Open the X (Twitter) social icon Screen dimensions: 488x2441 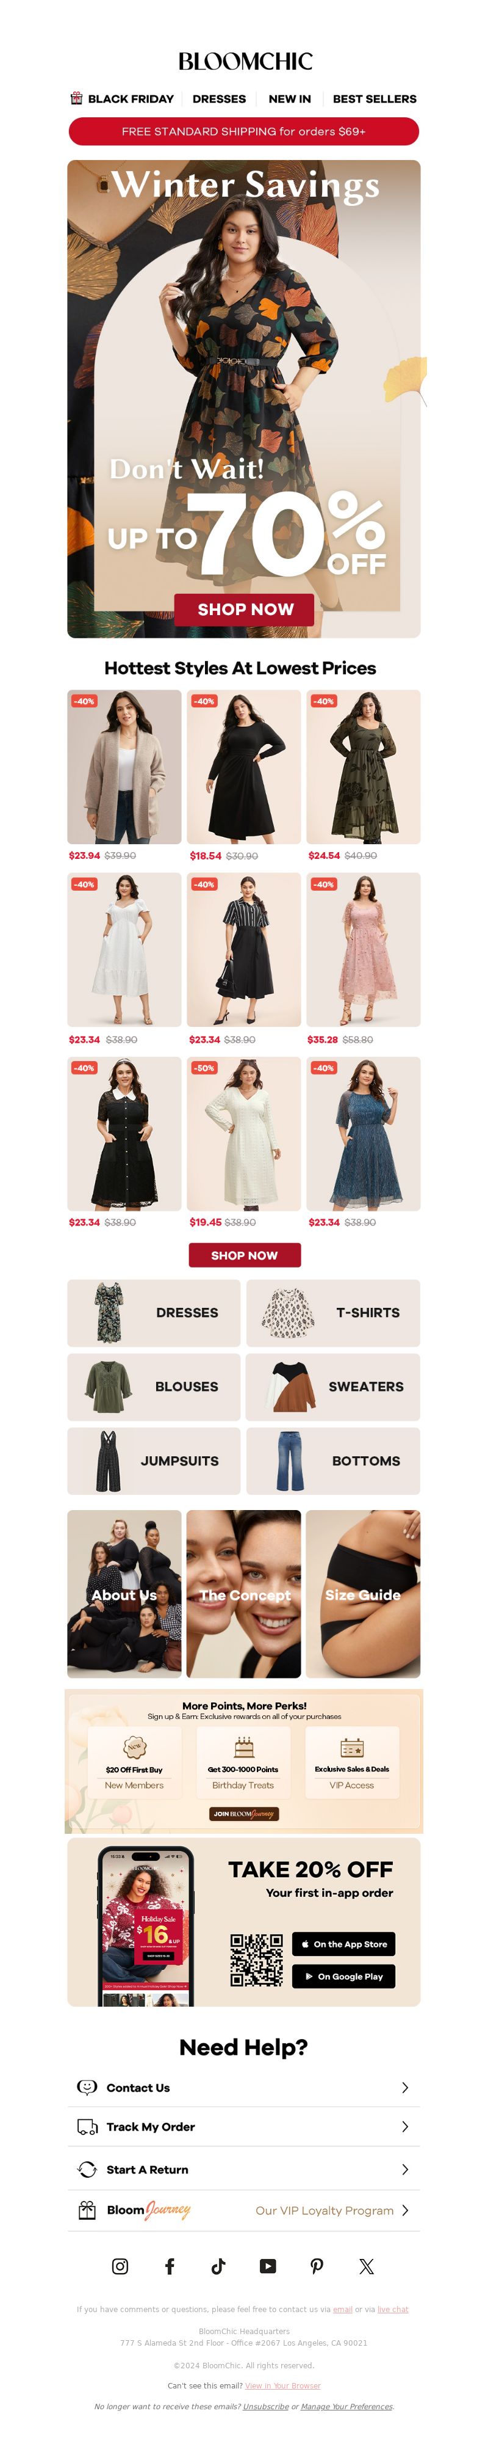point(366,2266)
